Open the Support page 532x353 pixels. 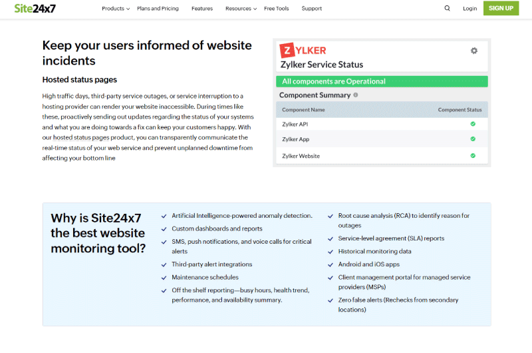pos(311,9)
